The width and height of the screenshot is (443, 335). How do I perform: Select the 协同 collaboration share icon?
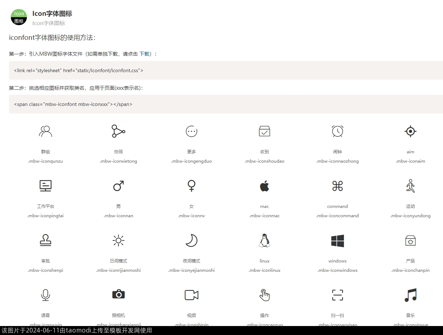[118, 131]
